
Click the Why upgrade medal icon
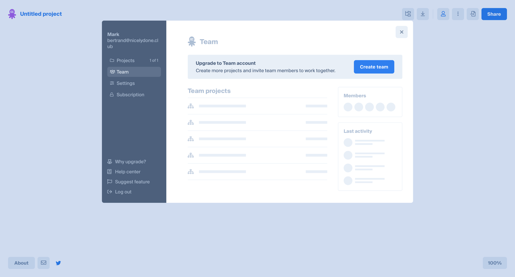tap(110, 162)
